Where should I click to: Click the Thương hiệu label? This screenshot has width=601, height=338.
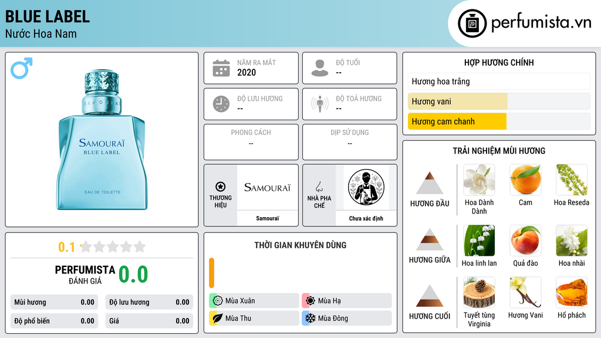click(221, 201)
